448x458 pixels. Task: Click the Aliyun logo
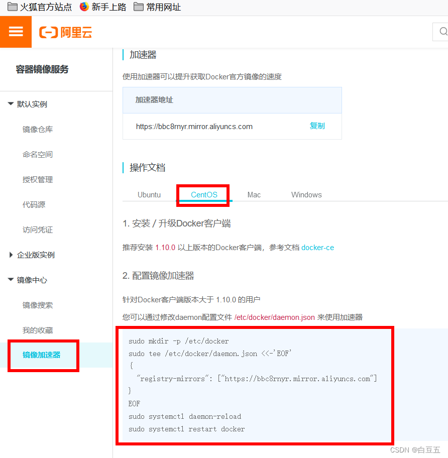[65, 32]
